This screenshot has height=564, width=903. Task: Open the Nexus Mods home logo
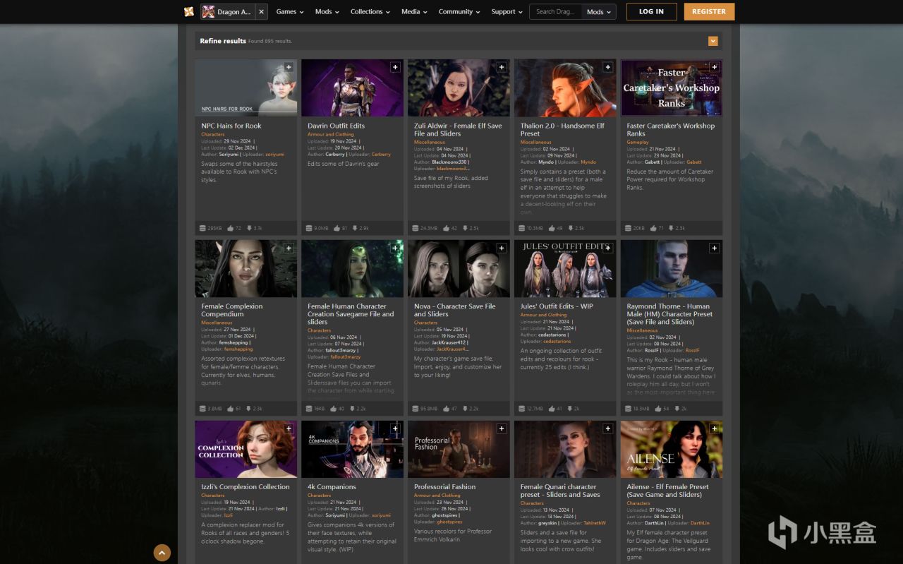(x=189, y=11)
